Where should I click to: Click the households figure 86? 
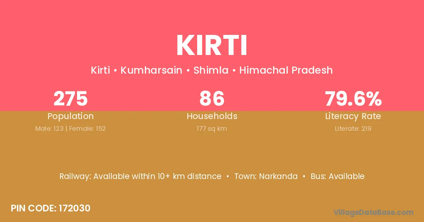[212, 99]
